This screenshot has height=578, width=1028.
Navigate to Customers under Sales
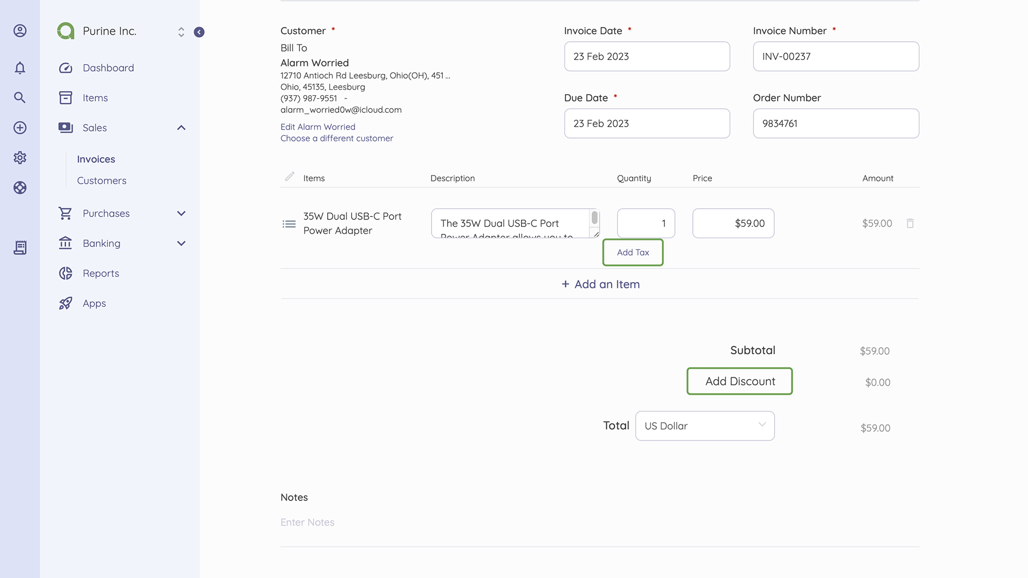[101, 180]
